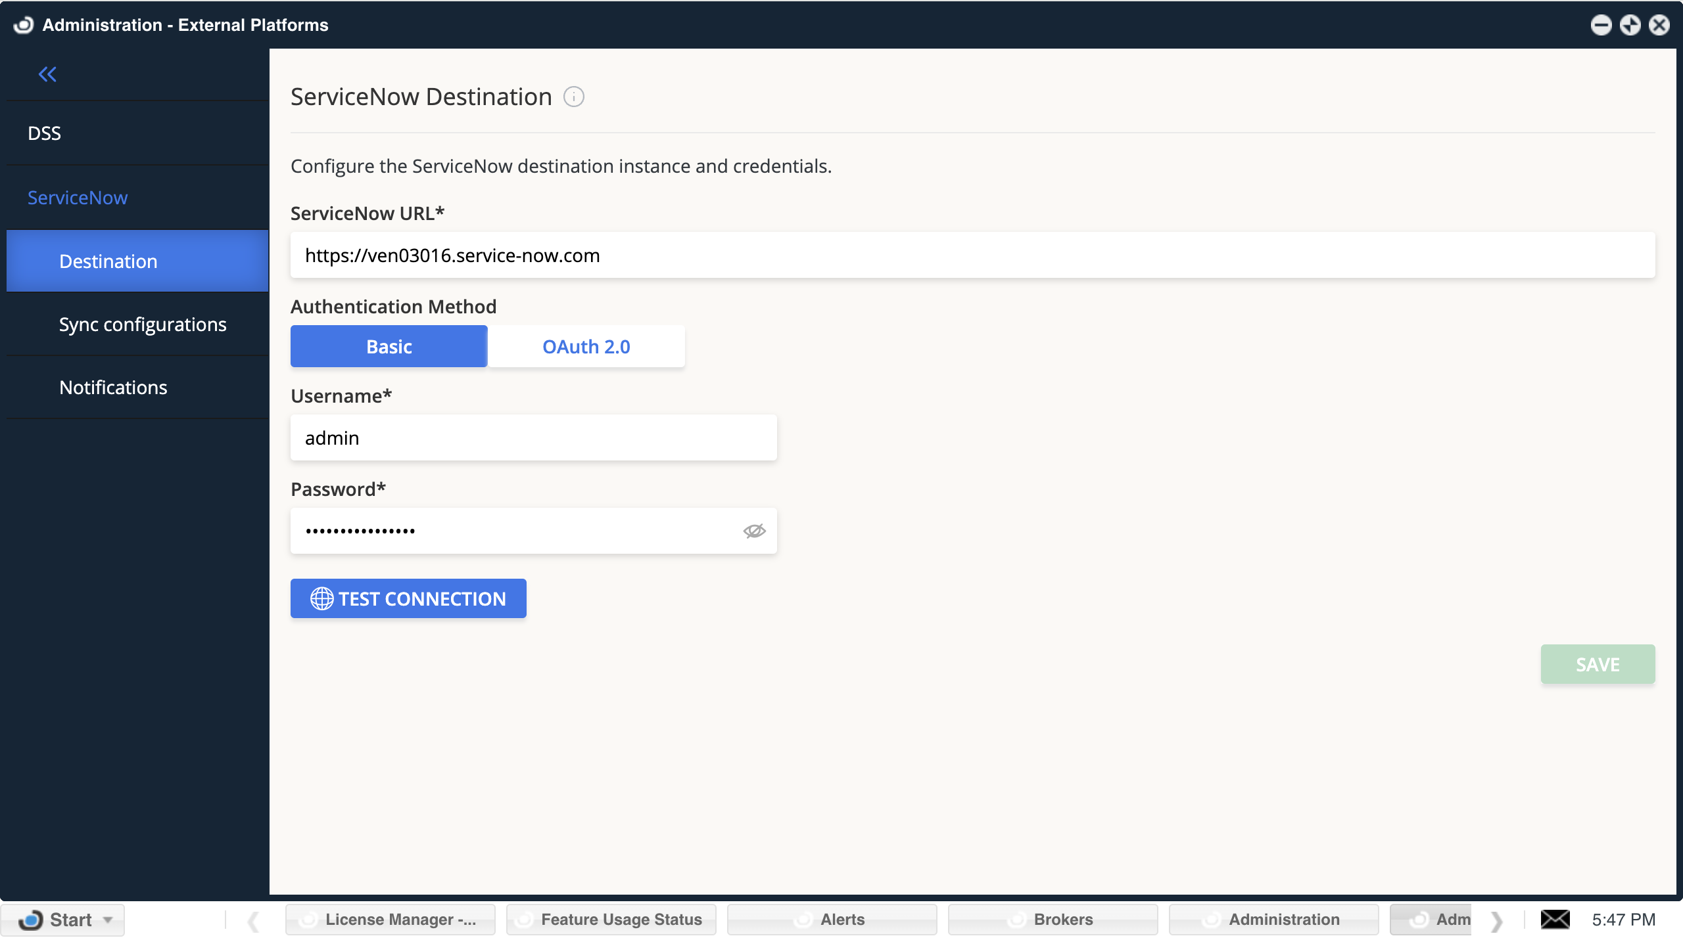This screenshot has width=1683, height=938.
Task: Collapse the sidebar with the double-chevron
Action: [47, 74]
